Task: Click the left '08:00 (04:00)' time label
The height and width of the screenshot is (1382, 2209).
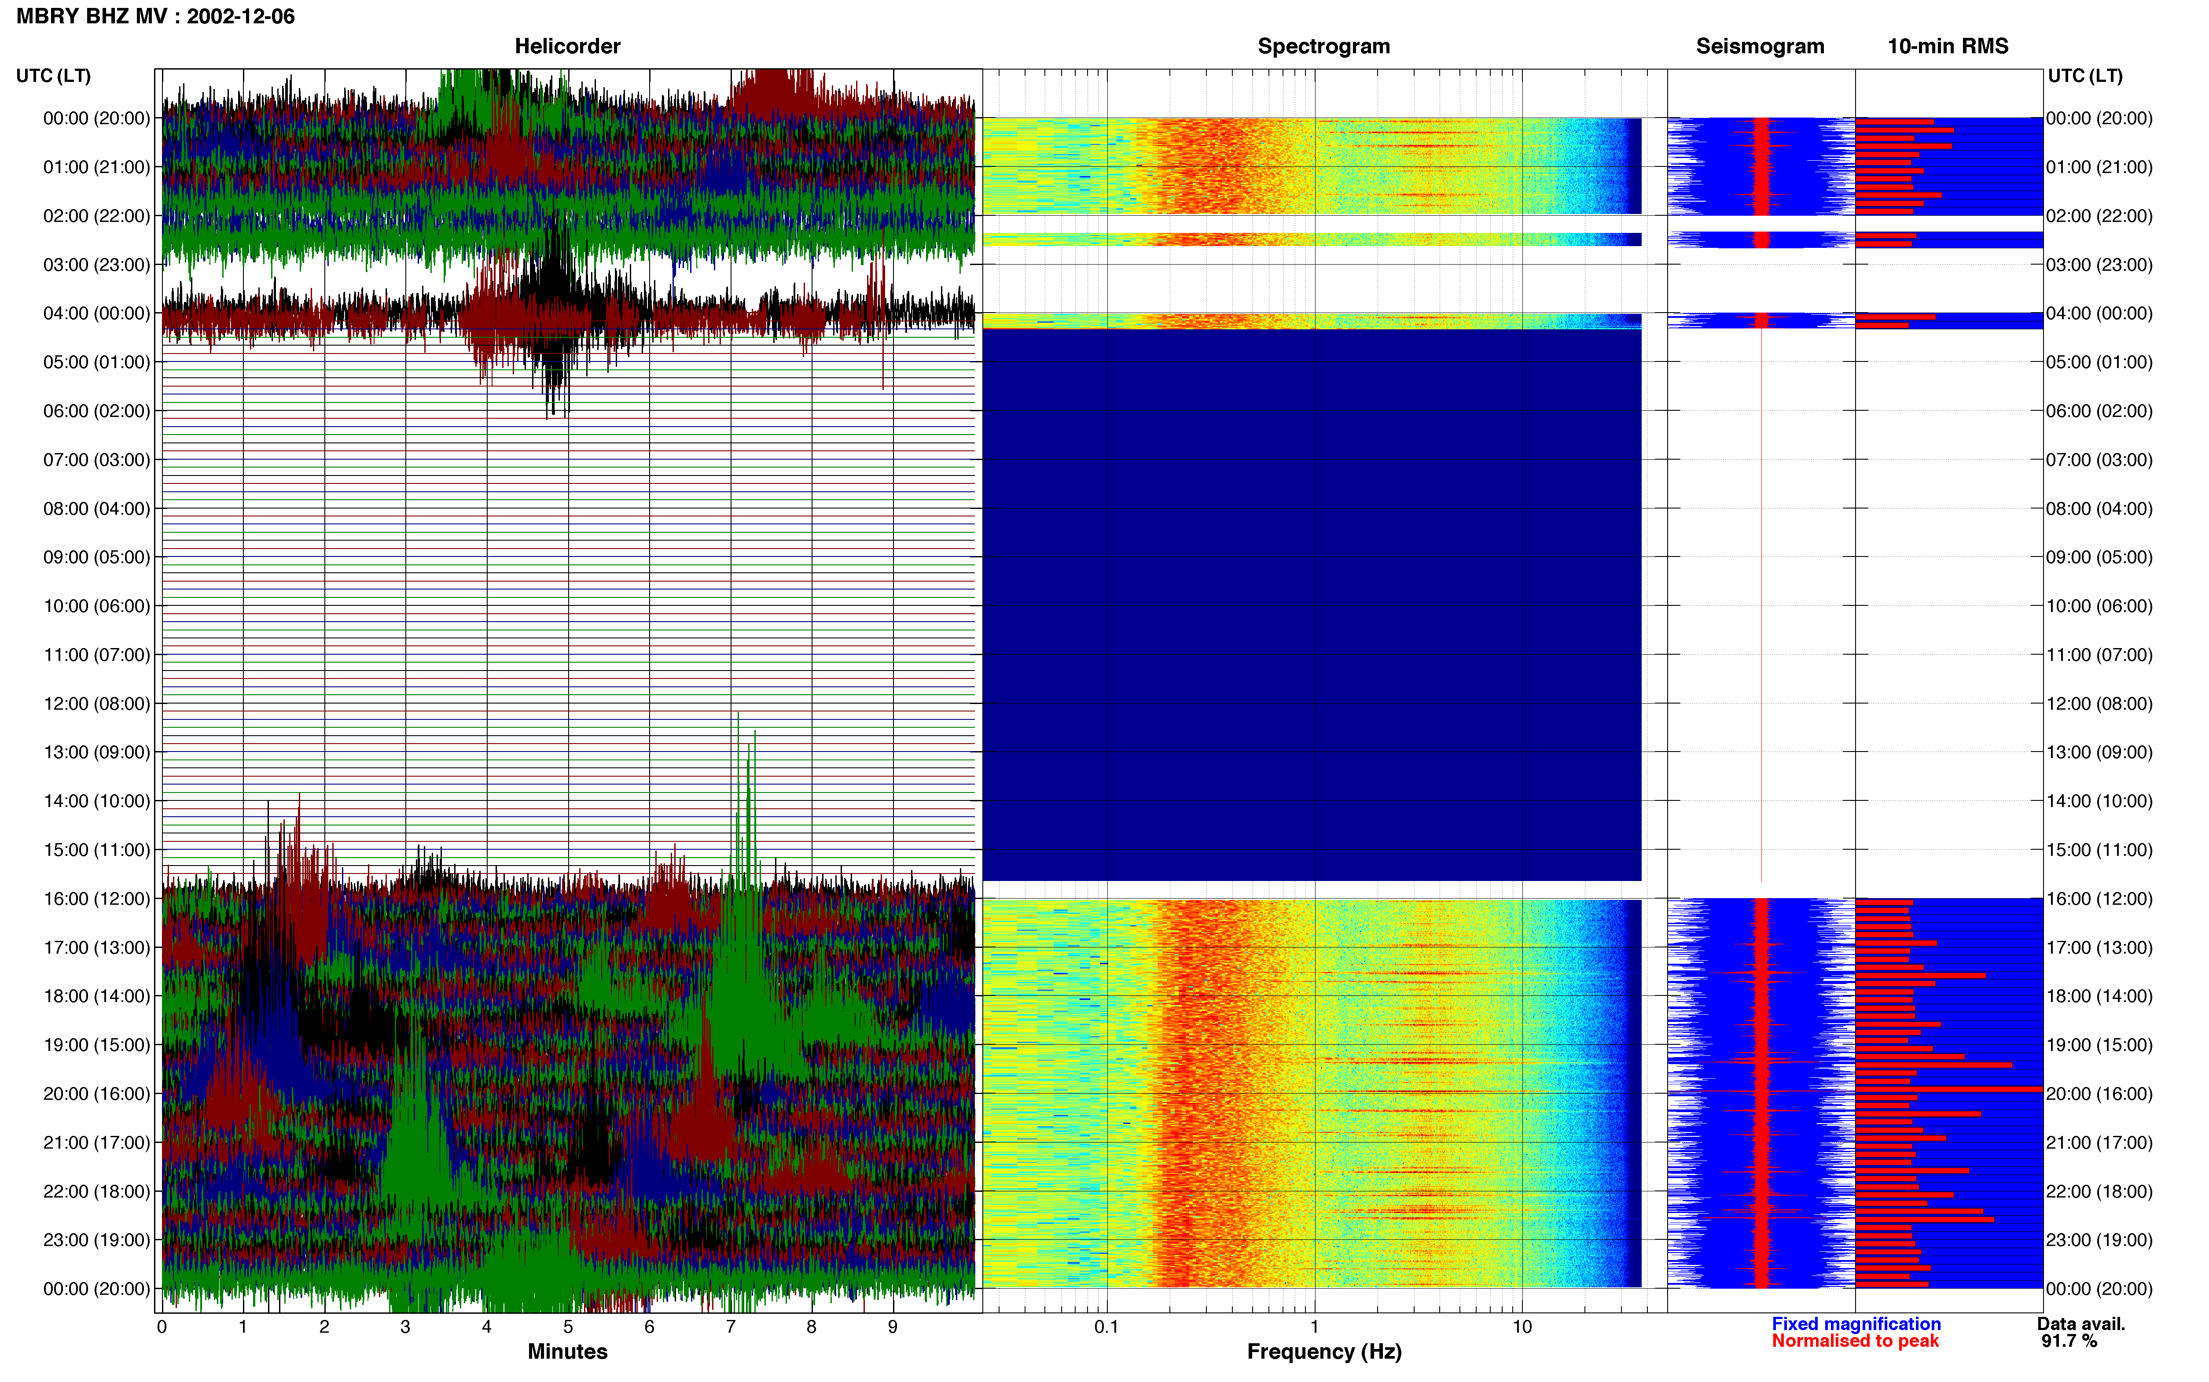Action: tap(97, 508)
